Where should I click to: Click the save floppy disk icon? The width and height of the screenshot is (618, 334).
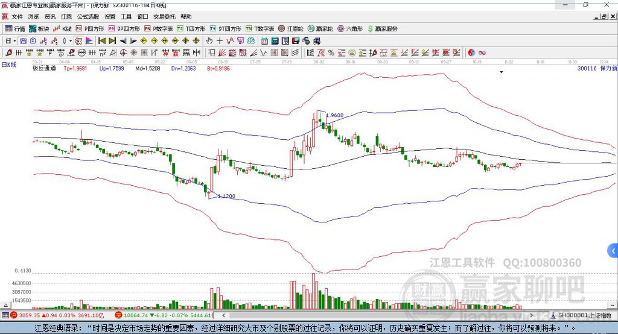pos(296,41)
